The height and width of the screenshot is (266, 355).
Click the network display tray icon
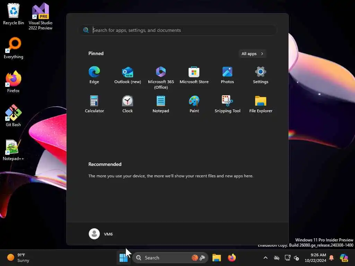287,258
